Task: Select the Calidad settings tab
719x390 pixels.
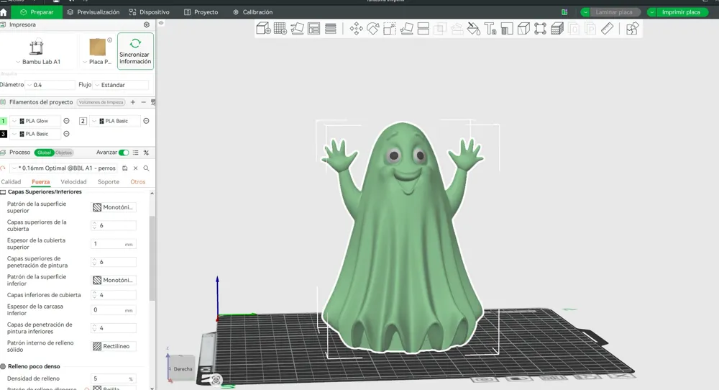Action: point(11,182)
